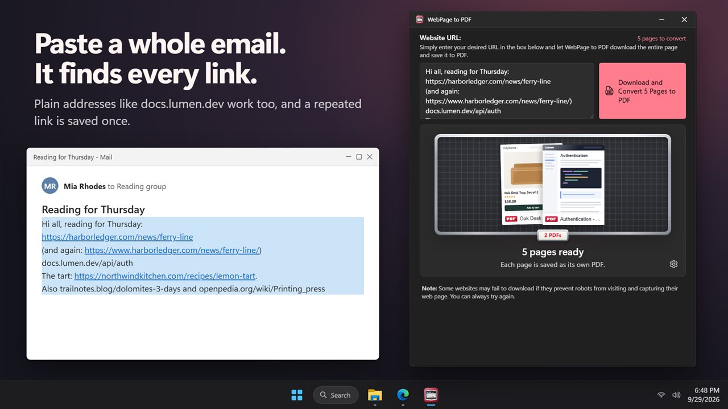Click "Each page is saved as its own PDF."

tap(553, 265)
